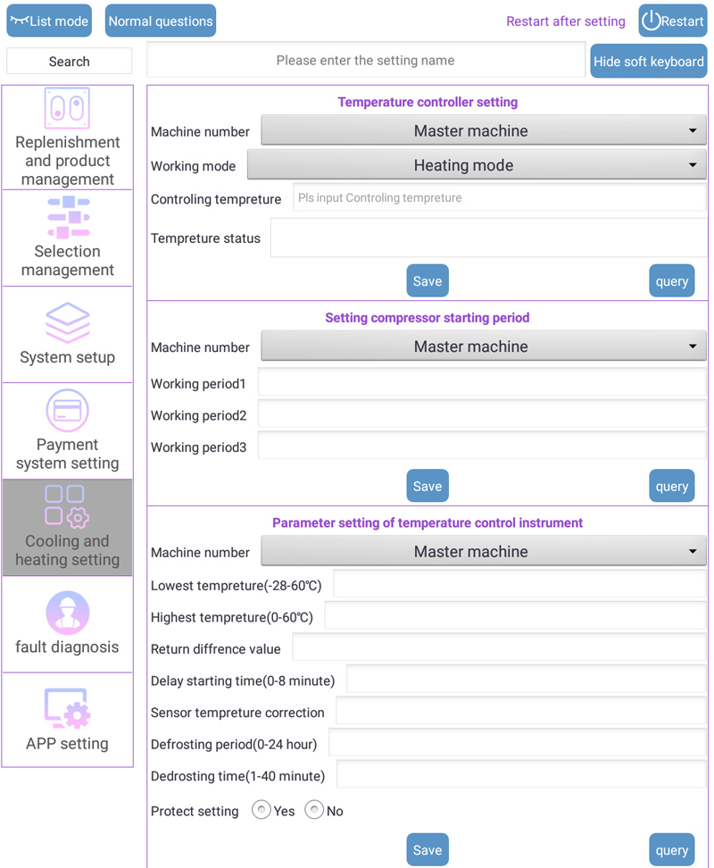Screen dimensions: 714x868
Task: Open Replenishment and product management icon
Action: (x=67, y=108)
